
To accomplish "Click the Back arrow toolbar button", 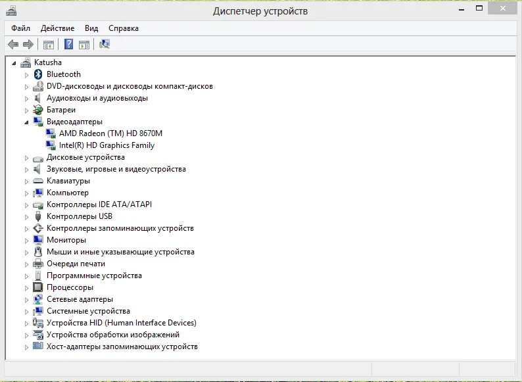I will pos(13,44).
